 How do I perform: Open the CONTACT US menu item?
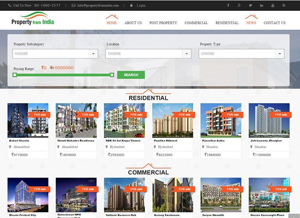pyautogui.click(x=275, y=23)
